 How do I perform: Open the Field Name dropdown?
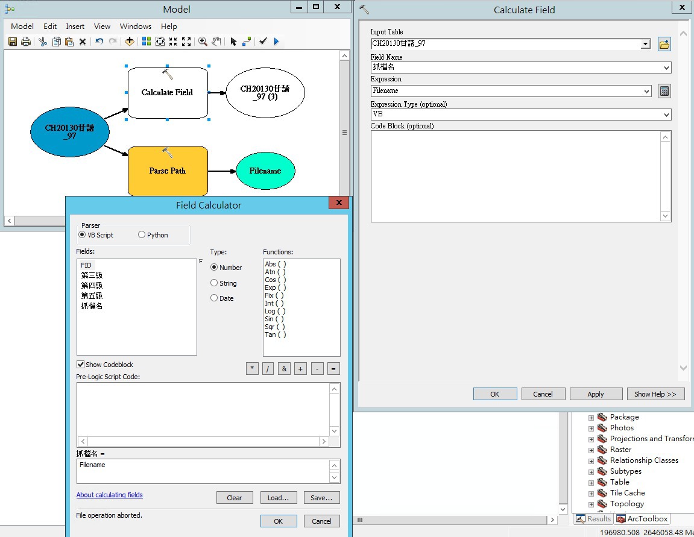click(666, 68)
